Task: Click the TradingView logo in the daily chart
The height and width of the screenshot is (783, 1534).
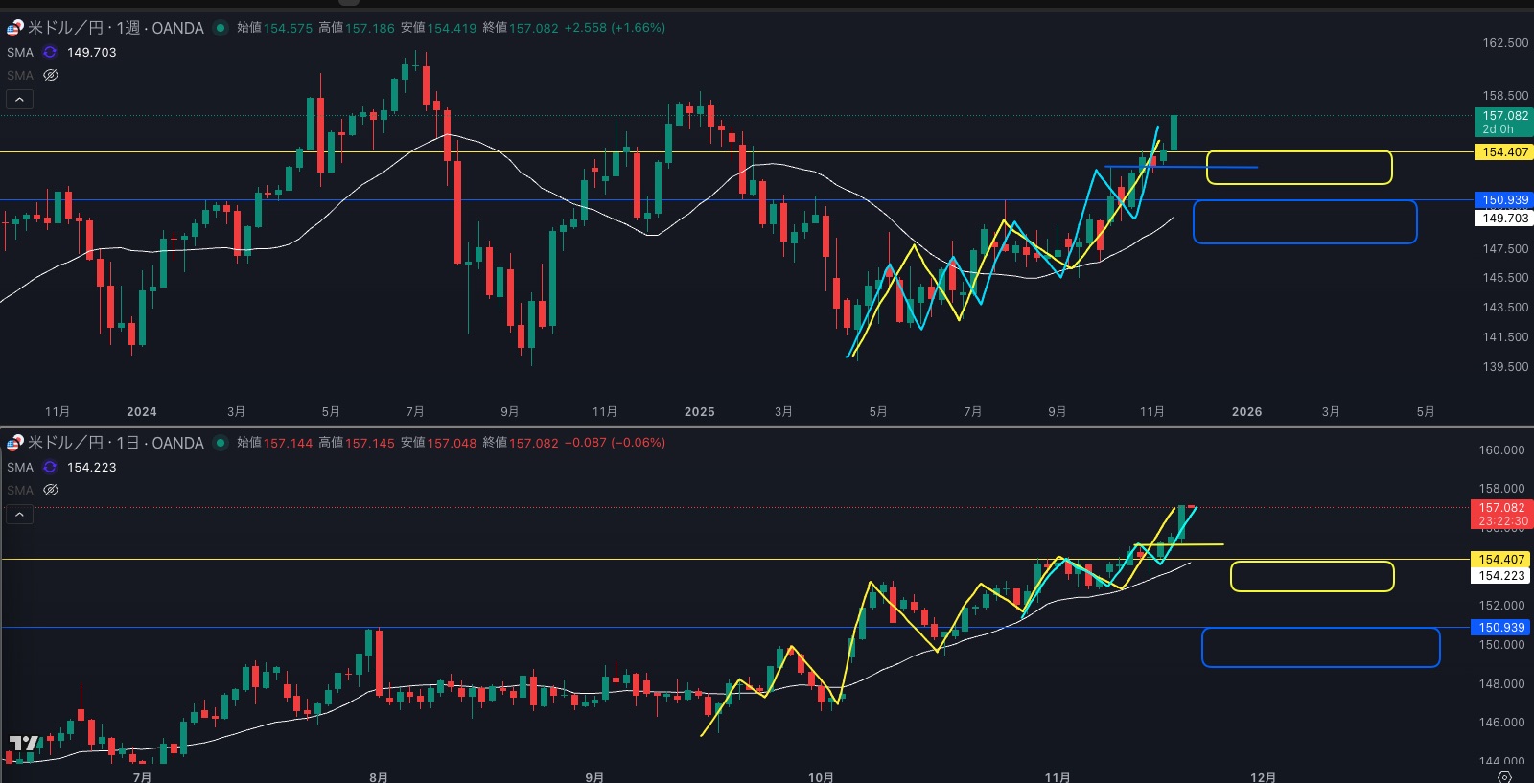Action: [x=24, y=744]
